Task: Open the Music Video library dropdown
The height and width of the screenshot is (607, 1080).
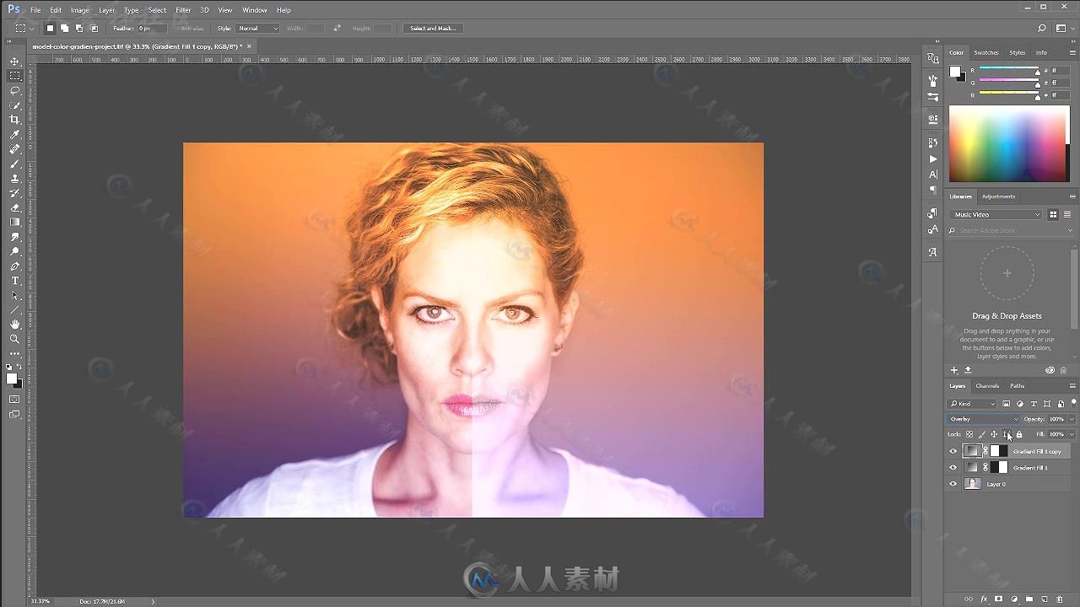Action: point(996,214)
